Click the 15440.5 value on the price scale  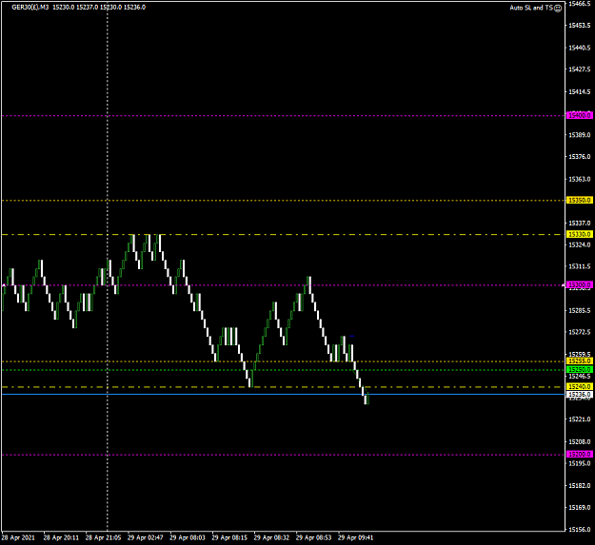click(579, 48)
